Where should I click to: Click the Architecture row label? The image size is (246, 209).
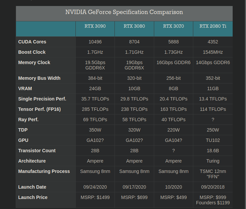[x=32, y=161]
